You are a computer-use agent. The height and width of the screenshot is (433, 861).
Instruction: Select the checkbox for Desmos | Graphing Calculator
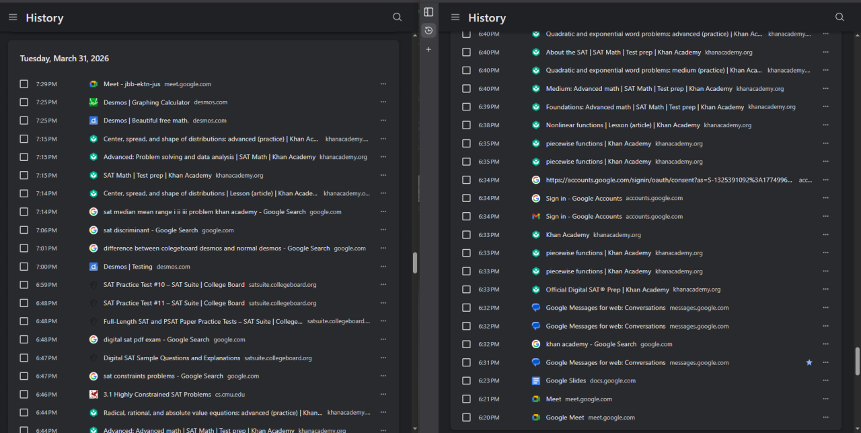pyautogui.click(x=24, y=102)
